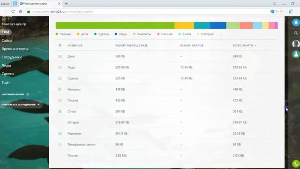Screen dimensions: 300x169
Task: Click the Письма legend item
Action: [x=165, y=34]
